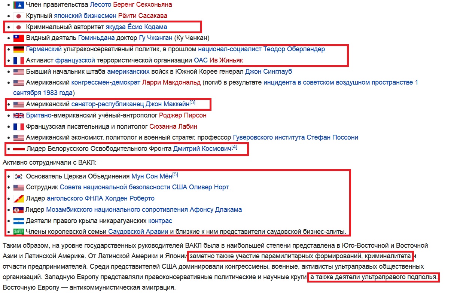Click the Lesotho flag icon
Screen dimensions: 451x293
click(19, 5)
